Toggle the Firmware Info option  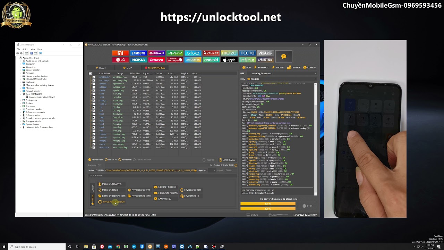point(96,160)
